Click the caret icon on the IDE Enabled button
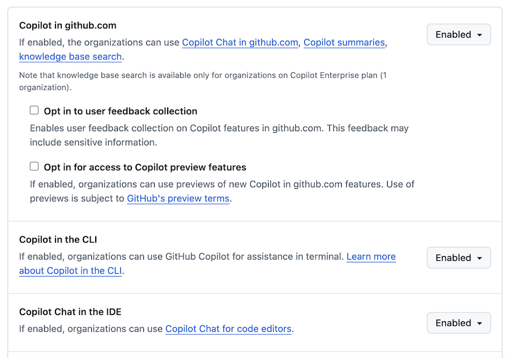The width and height of the screenshot is (510, 358). tap(479, 323)
